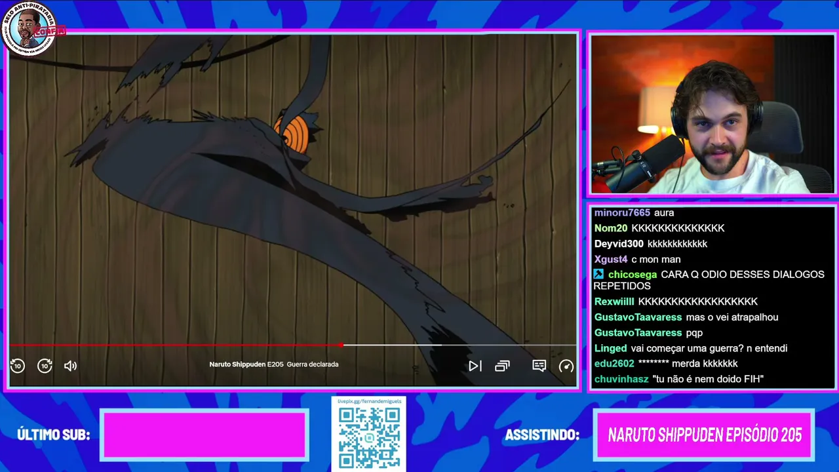This screenshot has width=839, height=472.
Task: Click the 'NARUTO SHIPPUDEN EPISÓDIO 205' banner
Action: (x=705, y=435)
